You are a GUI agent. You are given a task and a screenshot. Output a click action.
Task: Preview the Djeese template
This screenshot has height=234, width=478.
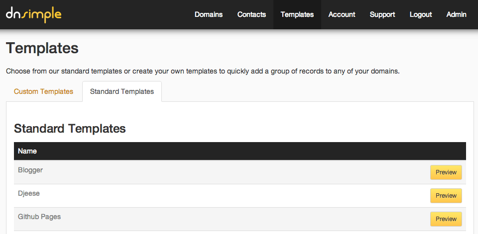click(x=446, y=196)
